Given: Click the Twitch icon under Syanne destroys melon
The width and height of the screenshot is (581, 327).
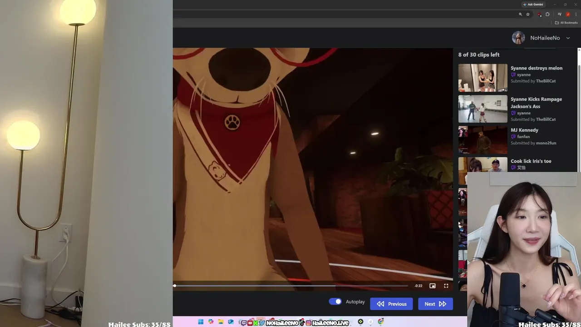Looking at the screenshot, I should 513,75.
